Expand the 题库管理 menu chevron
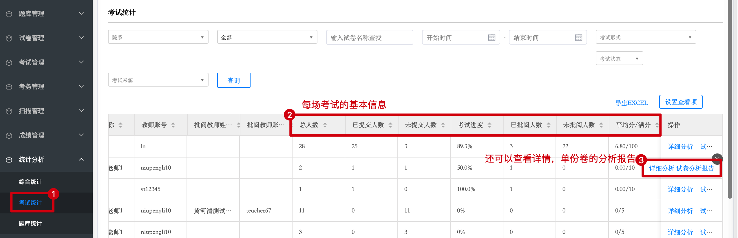 (x=81, y=13)
